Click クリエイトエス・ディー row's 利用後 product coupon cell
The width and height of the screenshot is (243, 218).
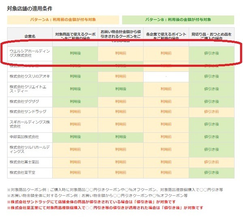75,89
